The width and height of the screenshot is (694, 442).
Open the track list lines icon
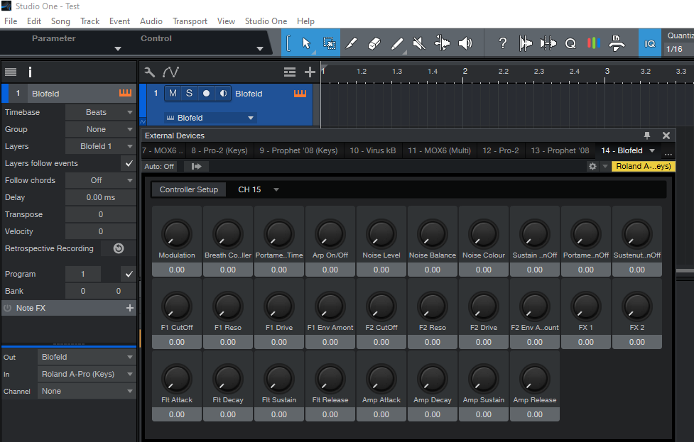tap(289, 72)
